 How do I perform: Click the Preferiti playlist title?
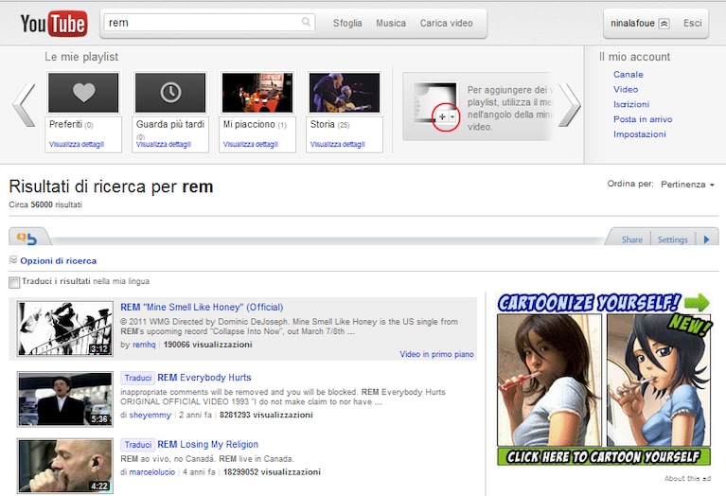coord(65,124)
